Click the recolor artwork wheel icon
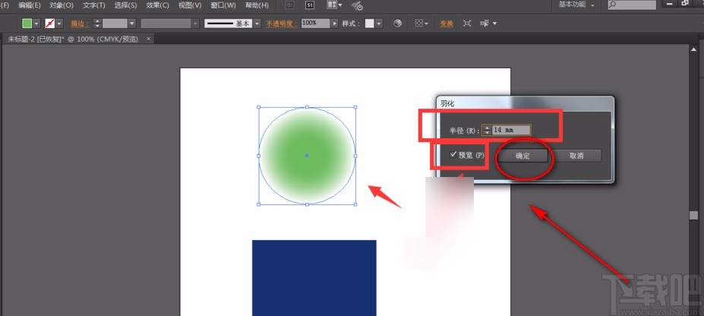The image size is (704, 316). point(397,24)
